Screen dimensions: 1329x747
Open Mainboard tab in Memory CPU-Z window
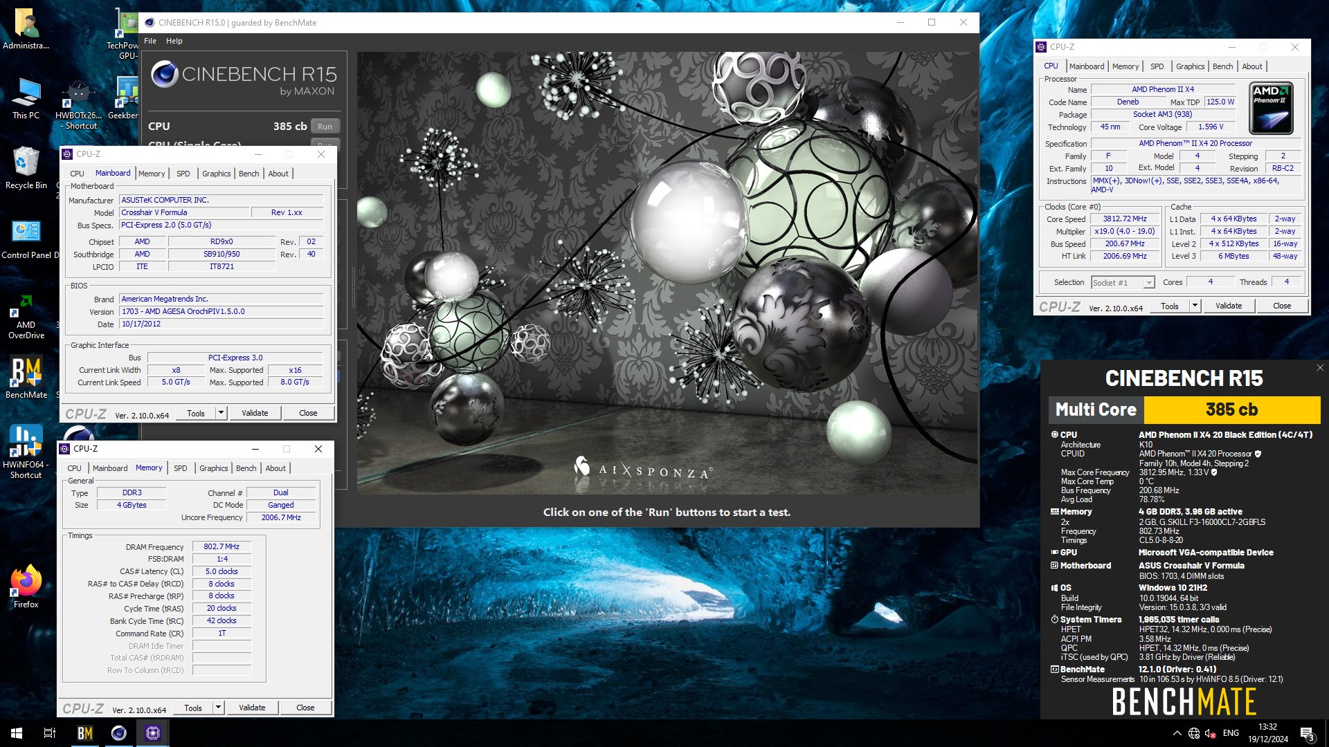110,468
